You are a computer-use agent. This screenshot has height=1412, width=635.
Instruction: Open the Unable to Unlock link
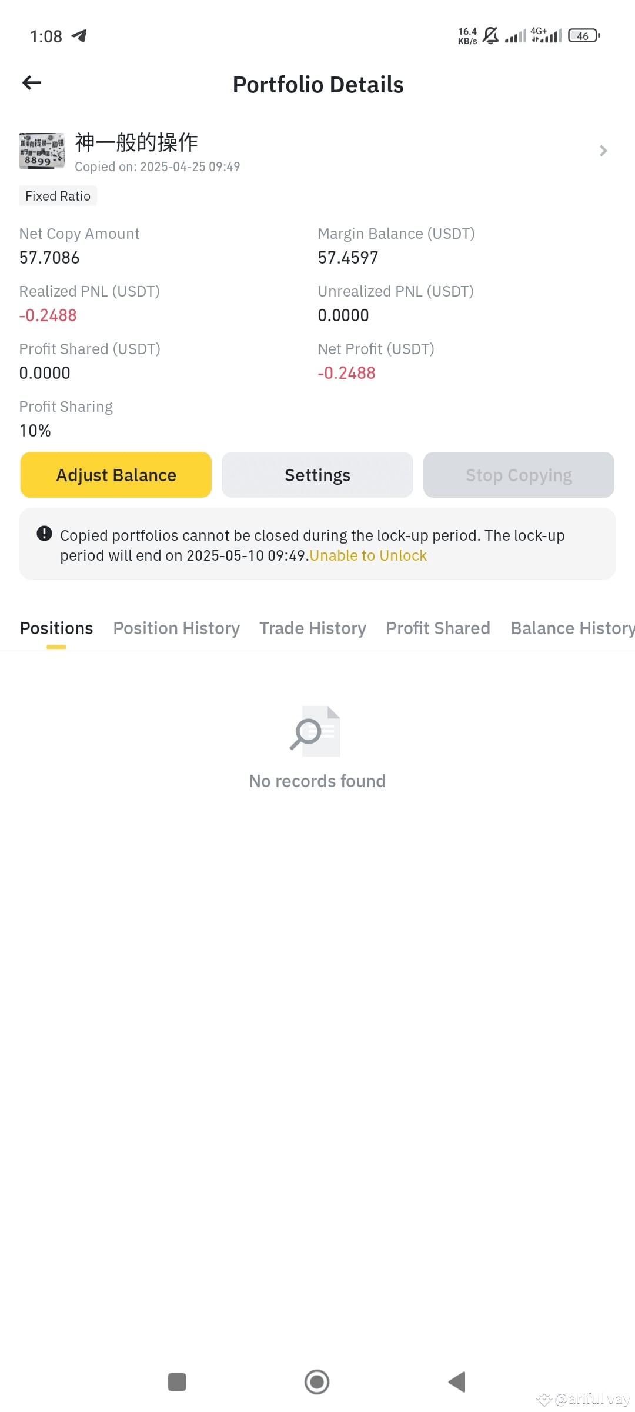click(368, 555)
